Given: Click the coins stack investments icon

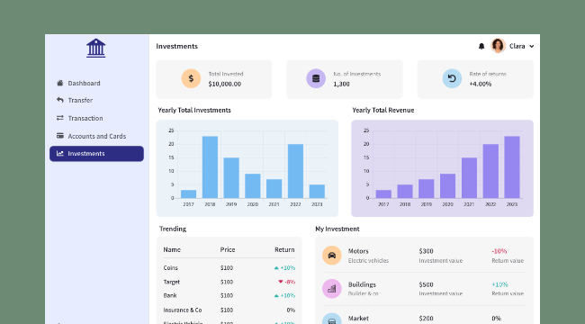Looking at the screenshot, I should (316, 78).
